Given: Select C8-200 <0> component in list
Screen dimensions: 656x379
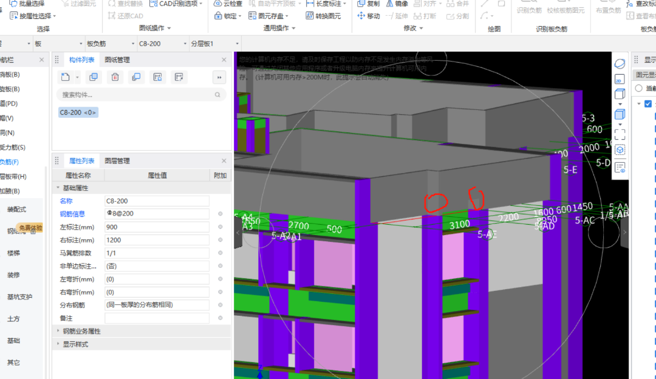Looking at the screenshot, I should coord(78,112).
